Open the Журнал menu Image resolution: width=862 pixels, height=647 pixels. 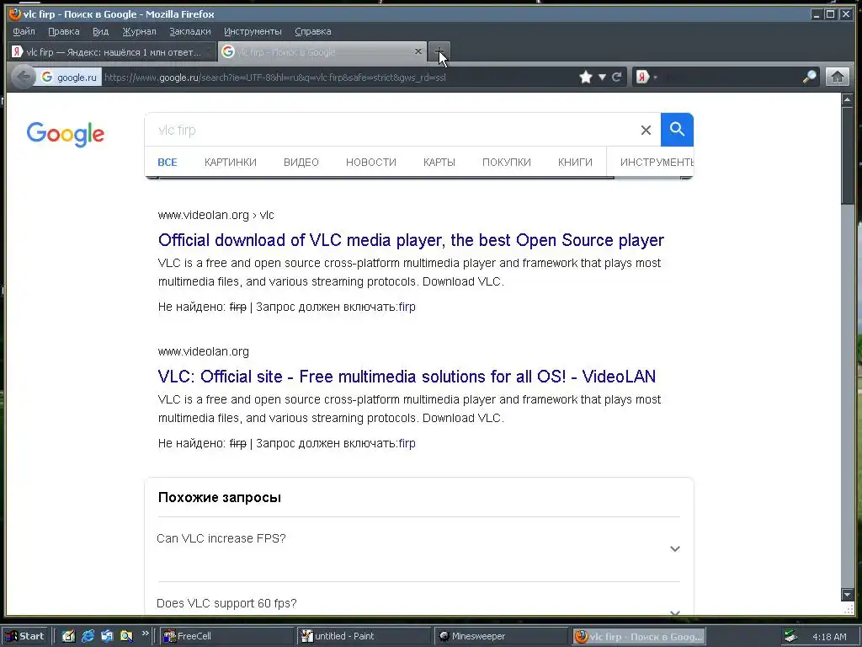(139, 31)
